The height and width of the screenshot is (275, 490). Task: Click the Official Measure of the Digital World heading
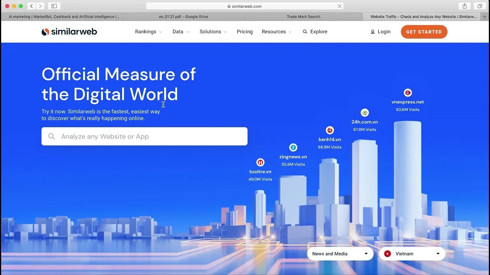(119, 84)
